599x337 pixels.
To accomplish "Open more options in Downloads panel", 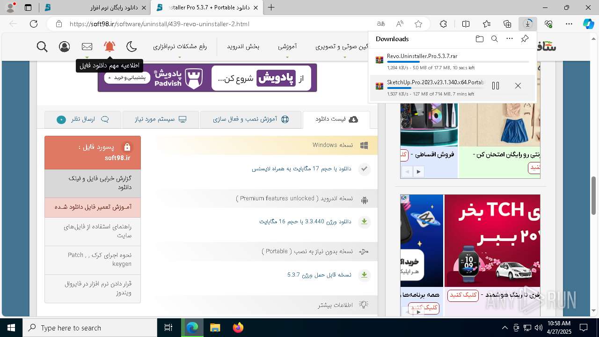I will [x=510, y=39].
